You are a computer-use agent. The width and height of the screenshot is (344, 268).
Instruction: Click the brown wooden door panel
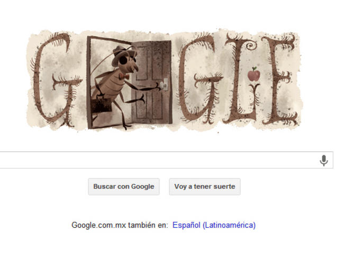[151, 82]
